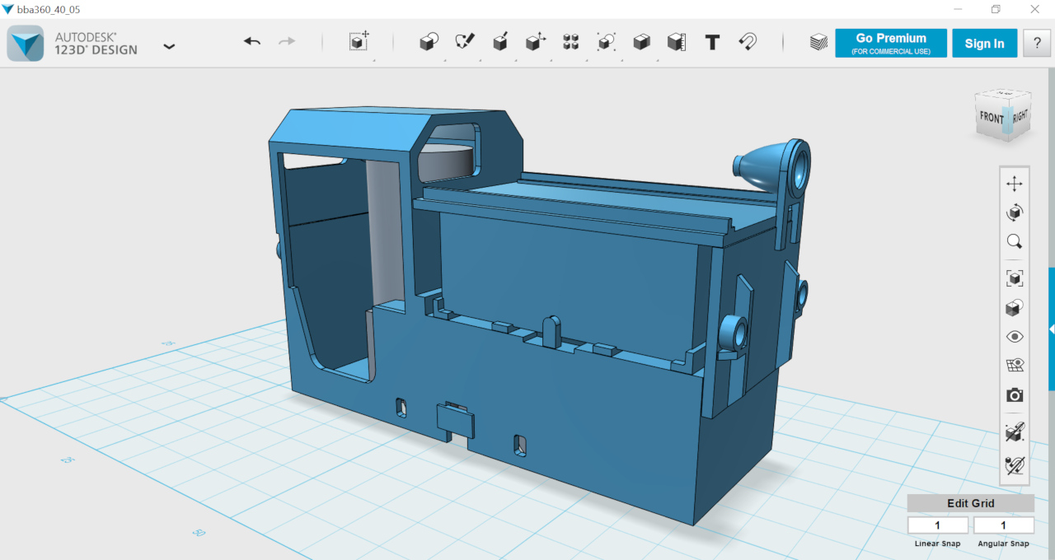Click the Front face of view cube
1055x560 pixels.
tap(990, 119)
